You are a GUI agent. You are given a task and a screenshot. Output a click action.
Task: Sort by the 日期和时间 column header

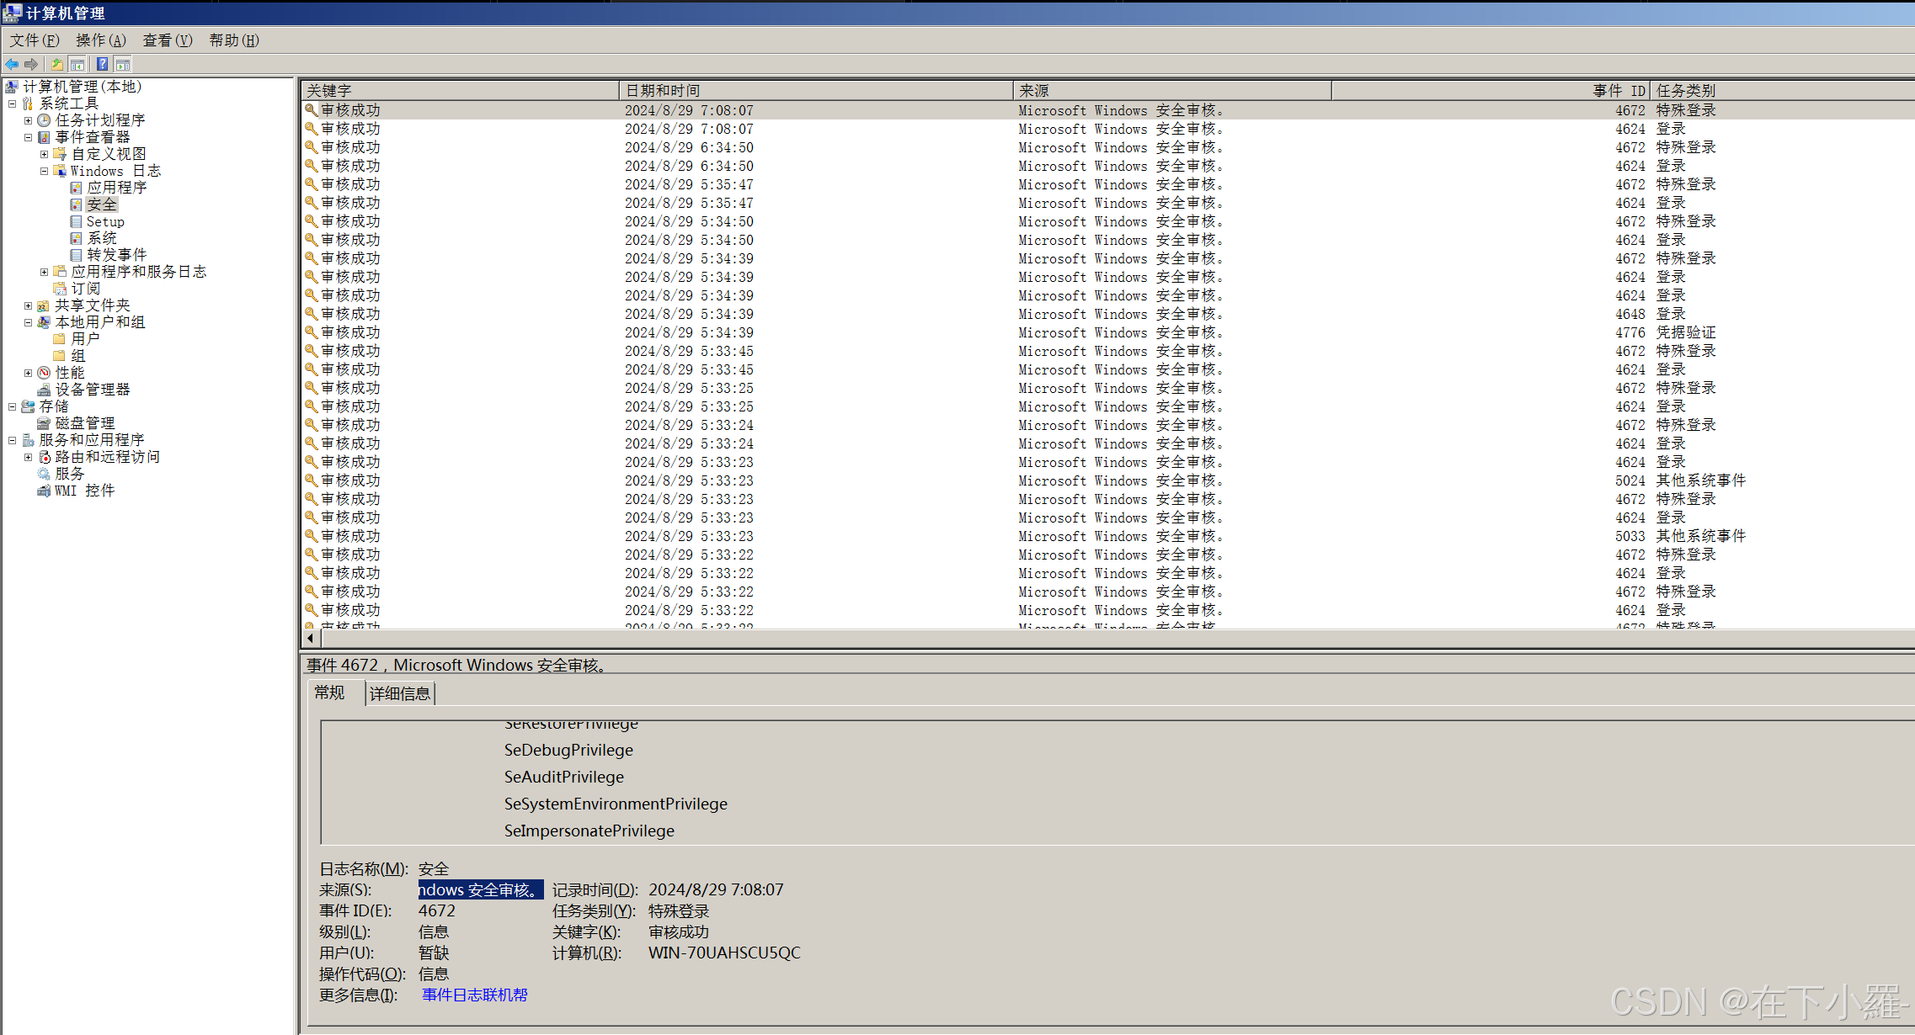click(x=816, y=90)
